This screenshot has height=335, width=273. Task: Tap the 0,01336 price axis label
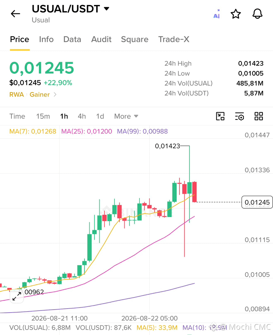click(257, 170)
